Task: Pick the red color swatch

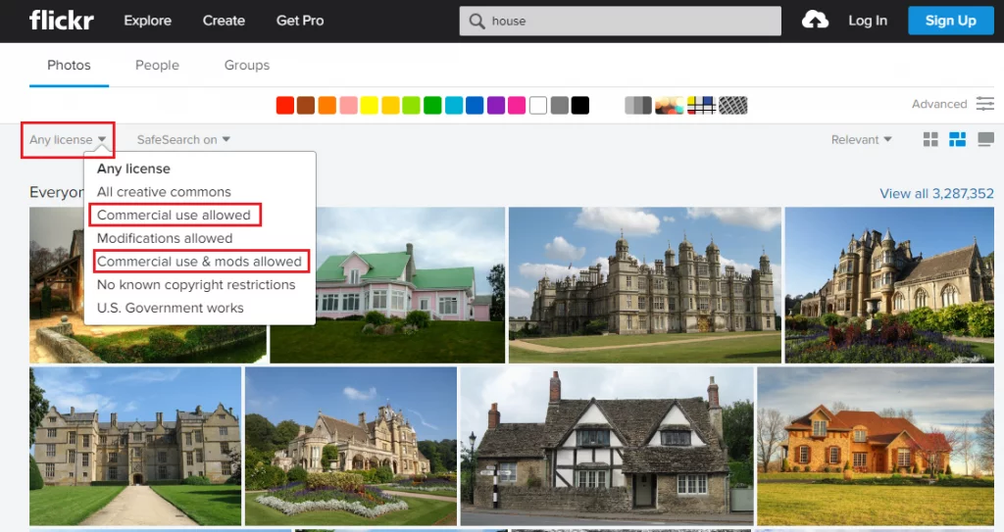Action: click(285, 105)
